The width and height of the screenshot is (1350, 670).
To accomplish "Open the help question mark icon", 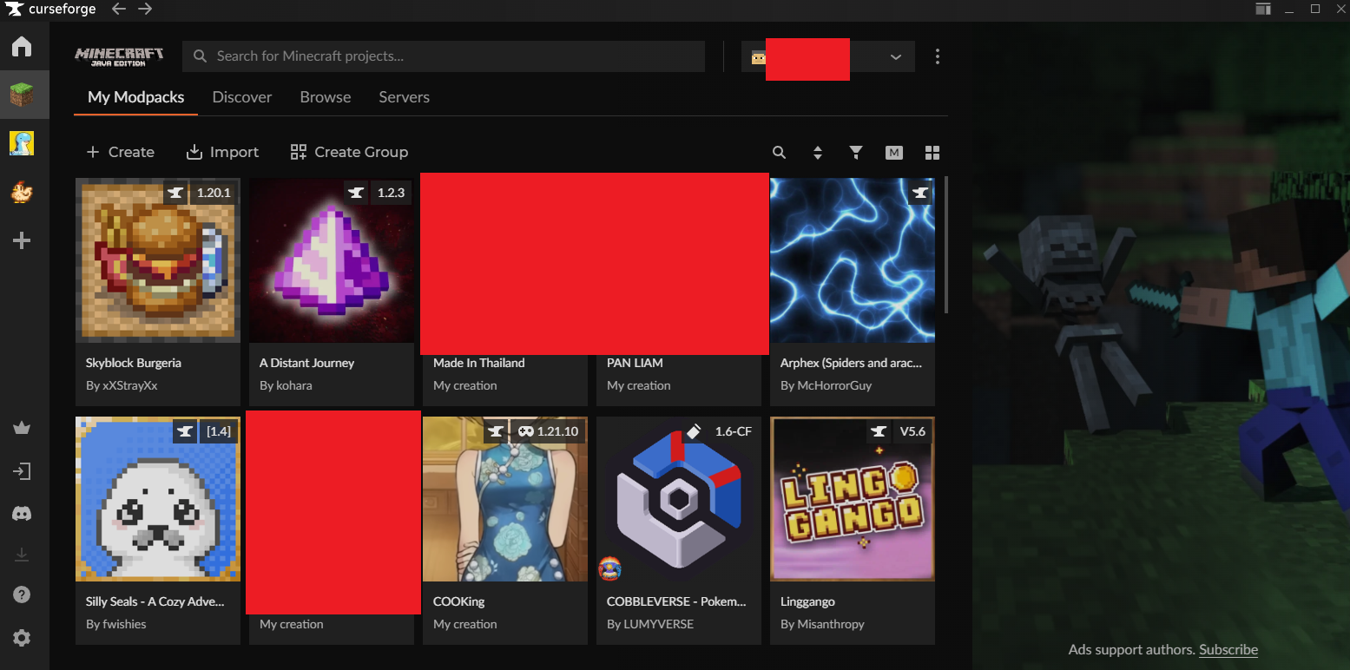I will (22, 594).
